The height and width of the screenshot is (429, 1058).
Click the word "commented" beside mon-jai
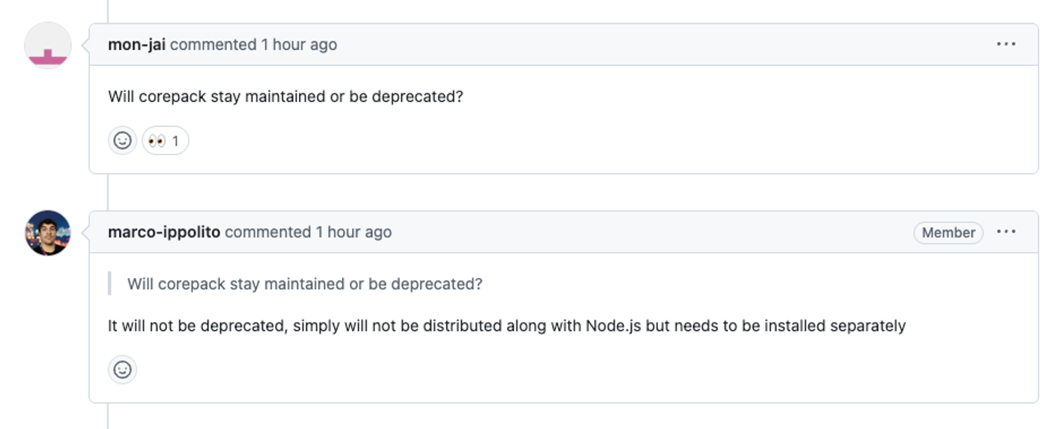pos(213,44)
